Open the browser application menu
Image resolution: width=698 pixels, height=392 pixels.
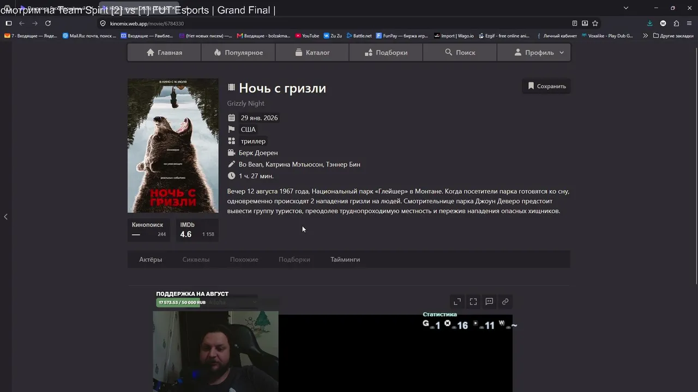[690, 23]
